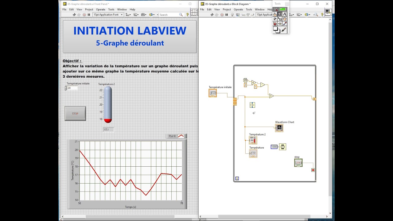Click Front Panel context help question mark

click(x=188, y=15)
